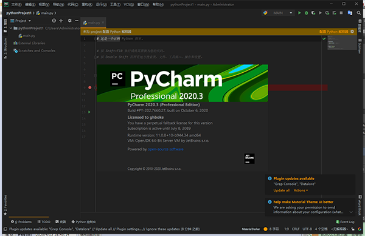Open the Python console tool window tab

pos(83,222)
